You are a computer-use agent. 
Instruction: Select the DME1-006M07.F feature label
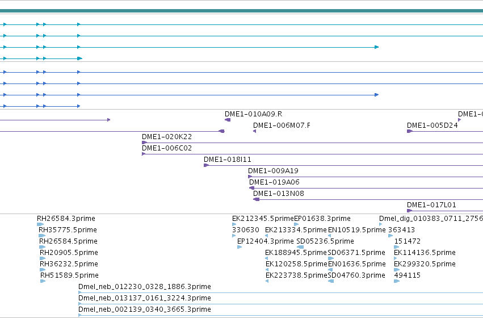tap(282, 125)
